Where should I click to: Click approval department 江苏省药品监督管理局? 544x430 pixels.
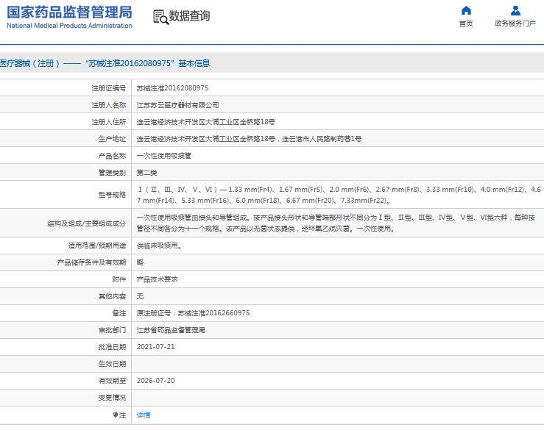(171, 330)
